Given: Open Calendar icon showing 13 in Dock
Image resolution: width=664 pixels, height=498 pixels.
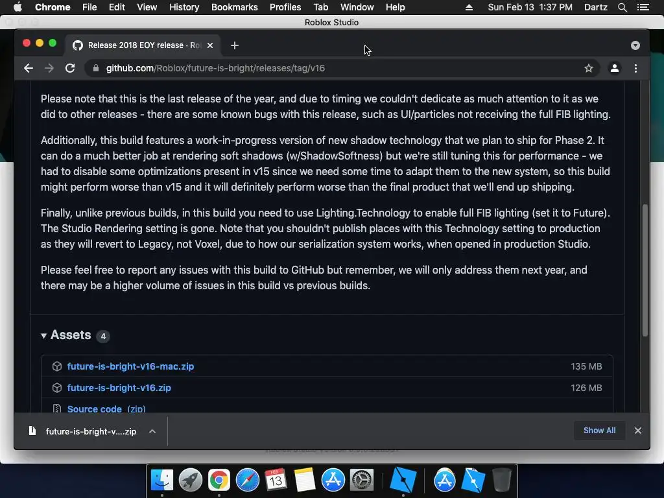Looking at the screenshot, I should point(276,480).
